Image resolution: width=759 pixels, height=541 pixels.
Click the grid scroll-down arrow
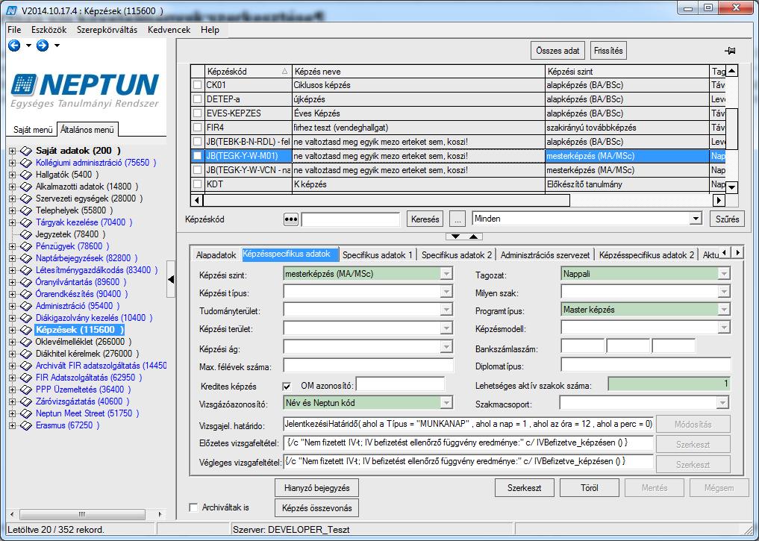732,188
